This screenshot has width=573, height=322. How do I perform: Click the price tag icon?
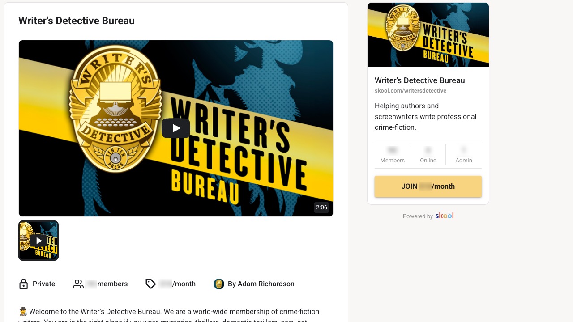coord(151,284)
